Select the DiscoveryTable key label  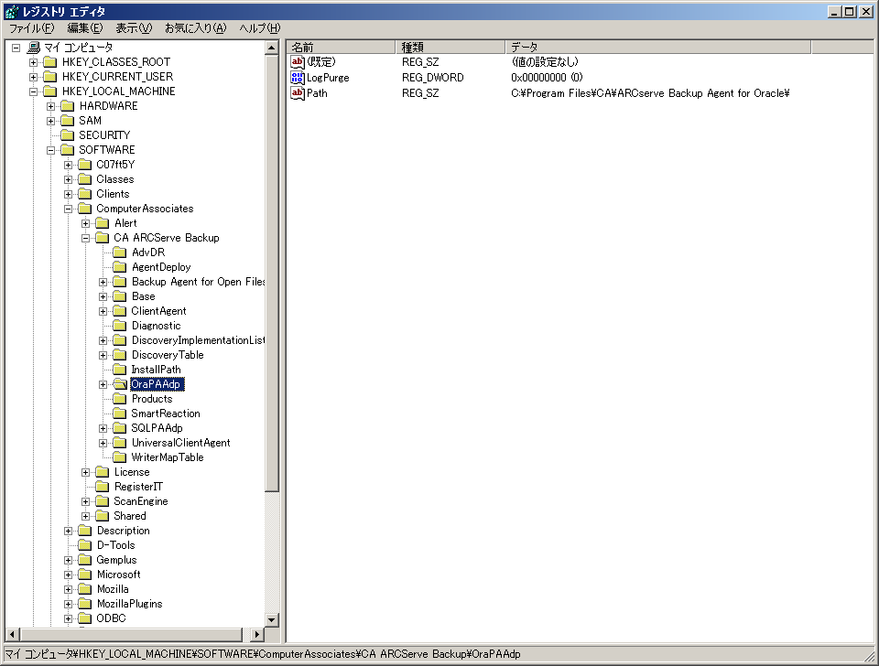point(168,355)
